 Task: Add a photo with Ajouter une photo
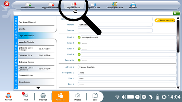(165, 20)
